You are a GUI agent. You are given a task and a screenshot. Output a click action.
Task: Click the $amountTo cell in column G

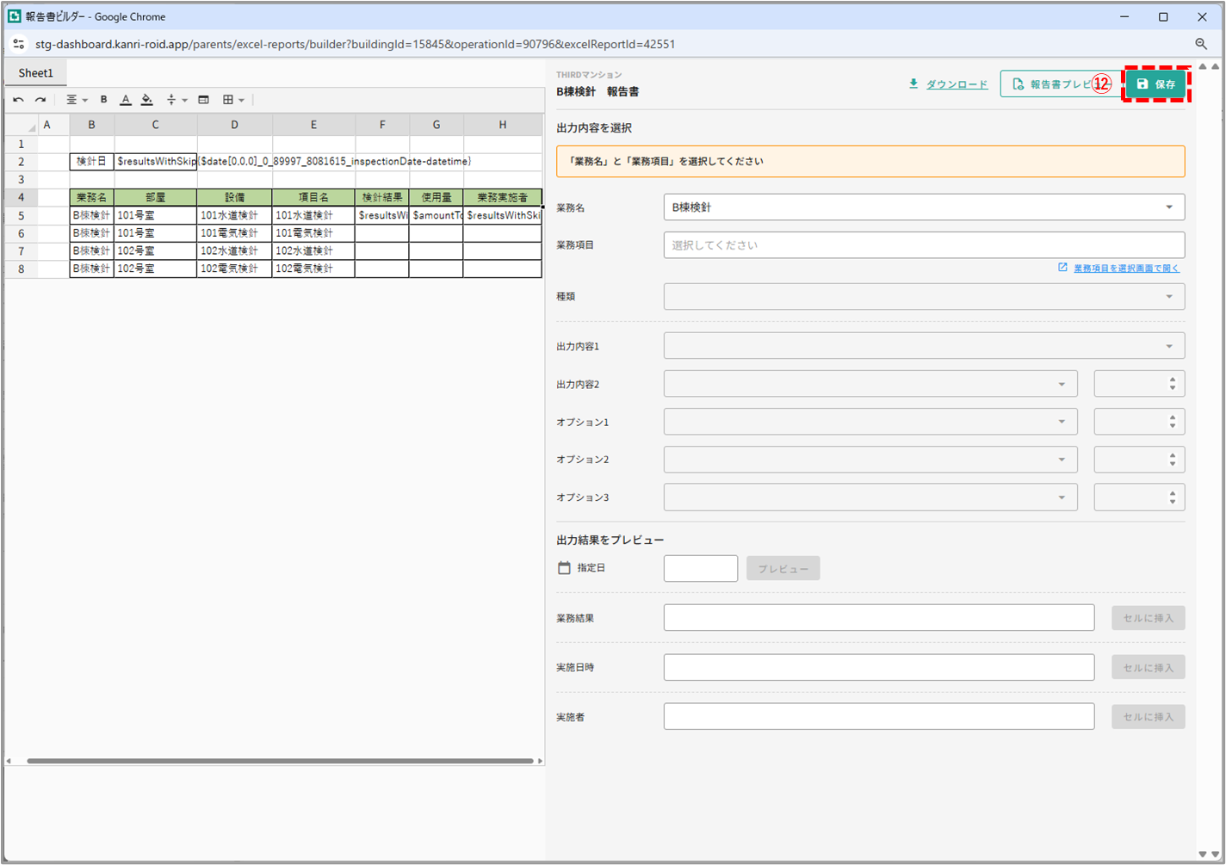tap(437, 215)
